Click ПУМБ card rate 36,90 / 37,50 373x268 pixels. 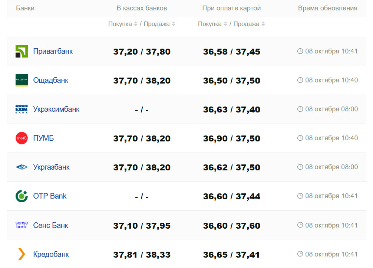[x=231, y=138]
